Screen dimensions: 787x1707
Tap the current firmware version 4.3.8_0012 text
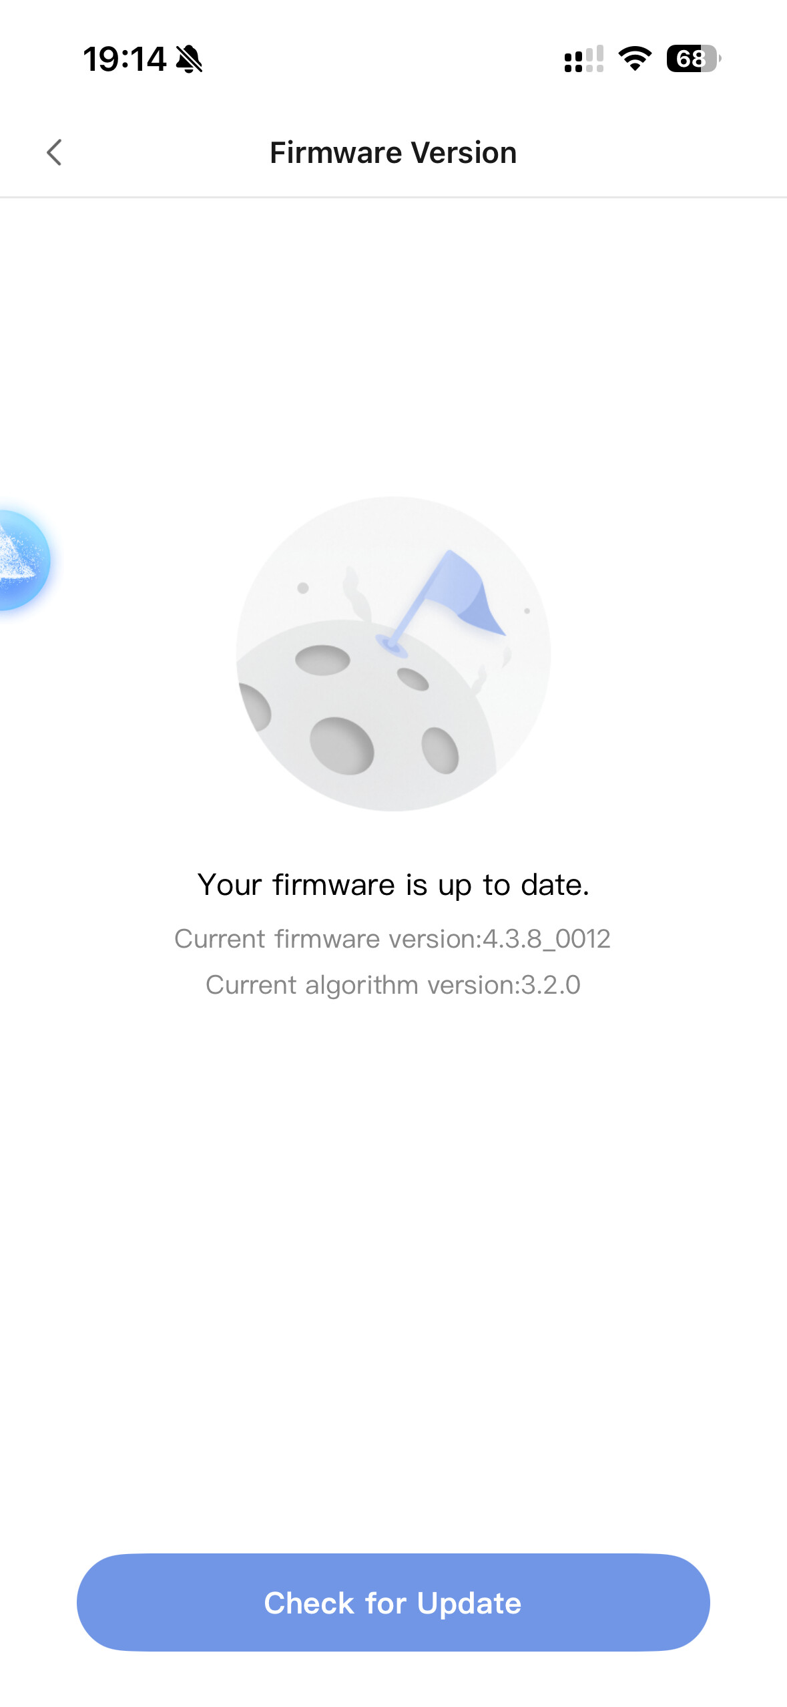click(x=392, y=939)
